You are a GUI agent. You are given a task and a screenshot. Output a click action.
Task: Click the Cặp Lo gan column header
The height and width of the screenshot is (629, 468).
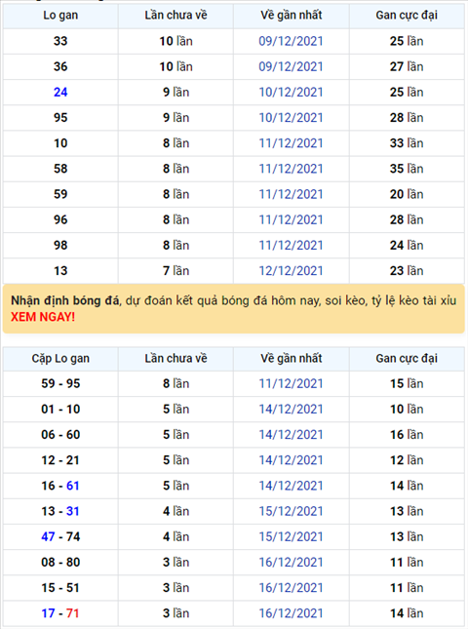coord(60,358)
